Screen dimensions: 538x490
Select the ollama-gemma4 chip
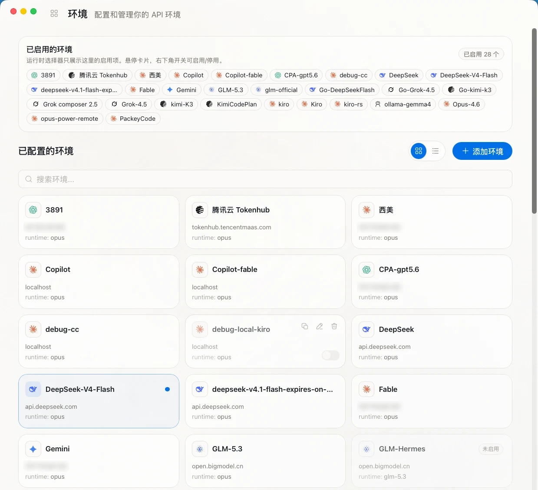[x=403, y=104]
